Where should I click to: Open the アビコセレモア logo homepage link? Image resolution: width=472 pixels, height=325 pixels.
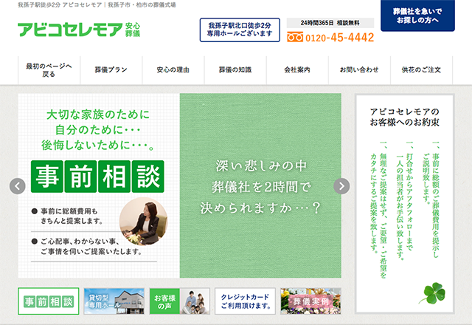coord(71,30)
